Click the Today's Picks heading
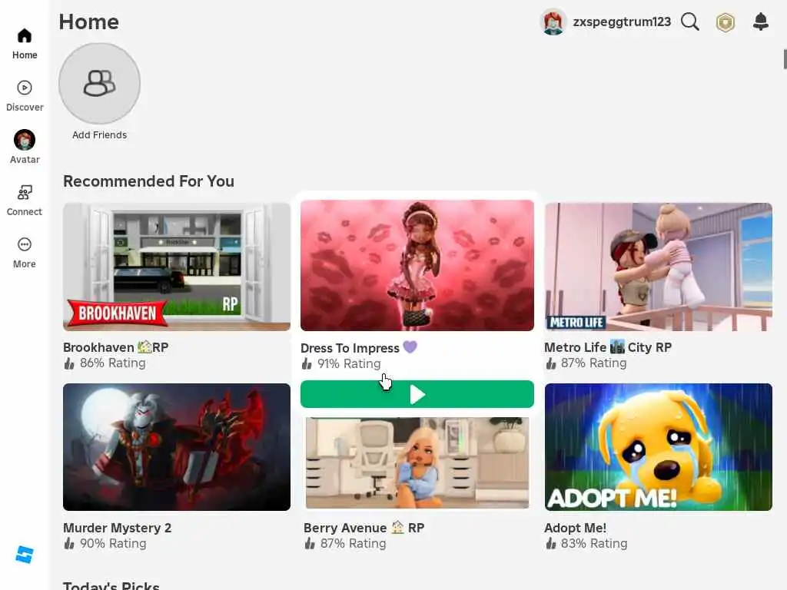787x590 pixels. [x=111, y=585]
